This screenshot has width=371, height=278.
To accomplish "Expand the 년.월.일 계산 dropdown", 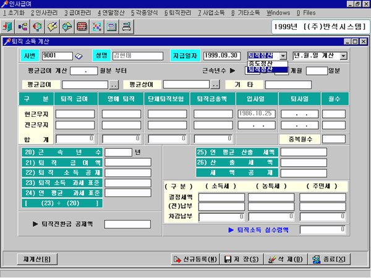I will point(343,56).
